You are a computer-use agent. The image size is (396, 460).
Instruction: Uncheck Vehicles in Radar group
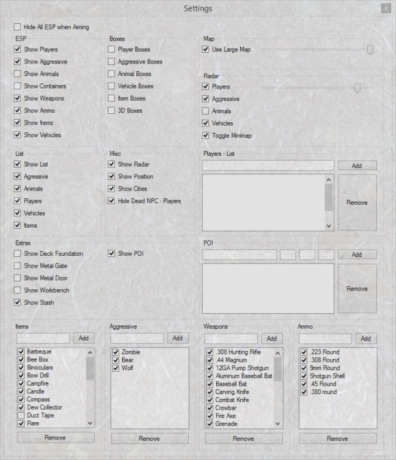click(205, 123)
